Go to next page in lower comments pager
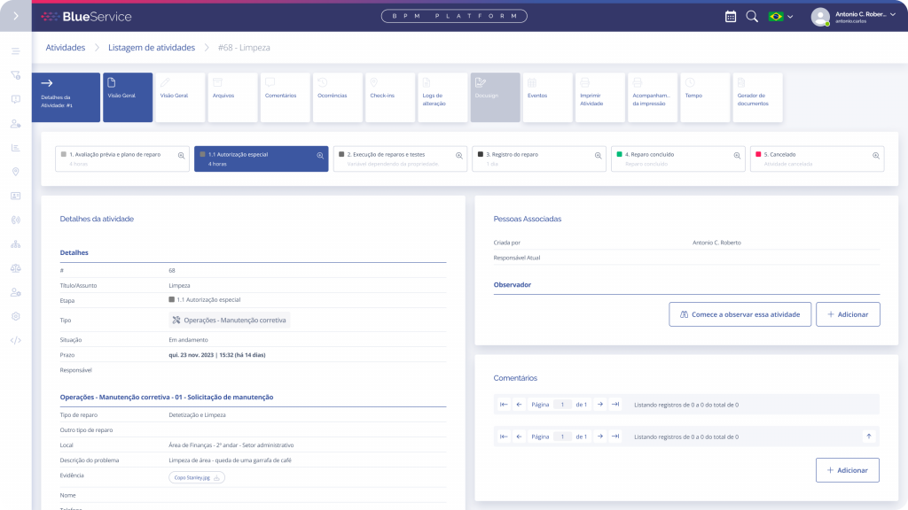This screenshot has height=510, width=908. 600,437
